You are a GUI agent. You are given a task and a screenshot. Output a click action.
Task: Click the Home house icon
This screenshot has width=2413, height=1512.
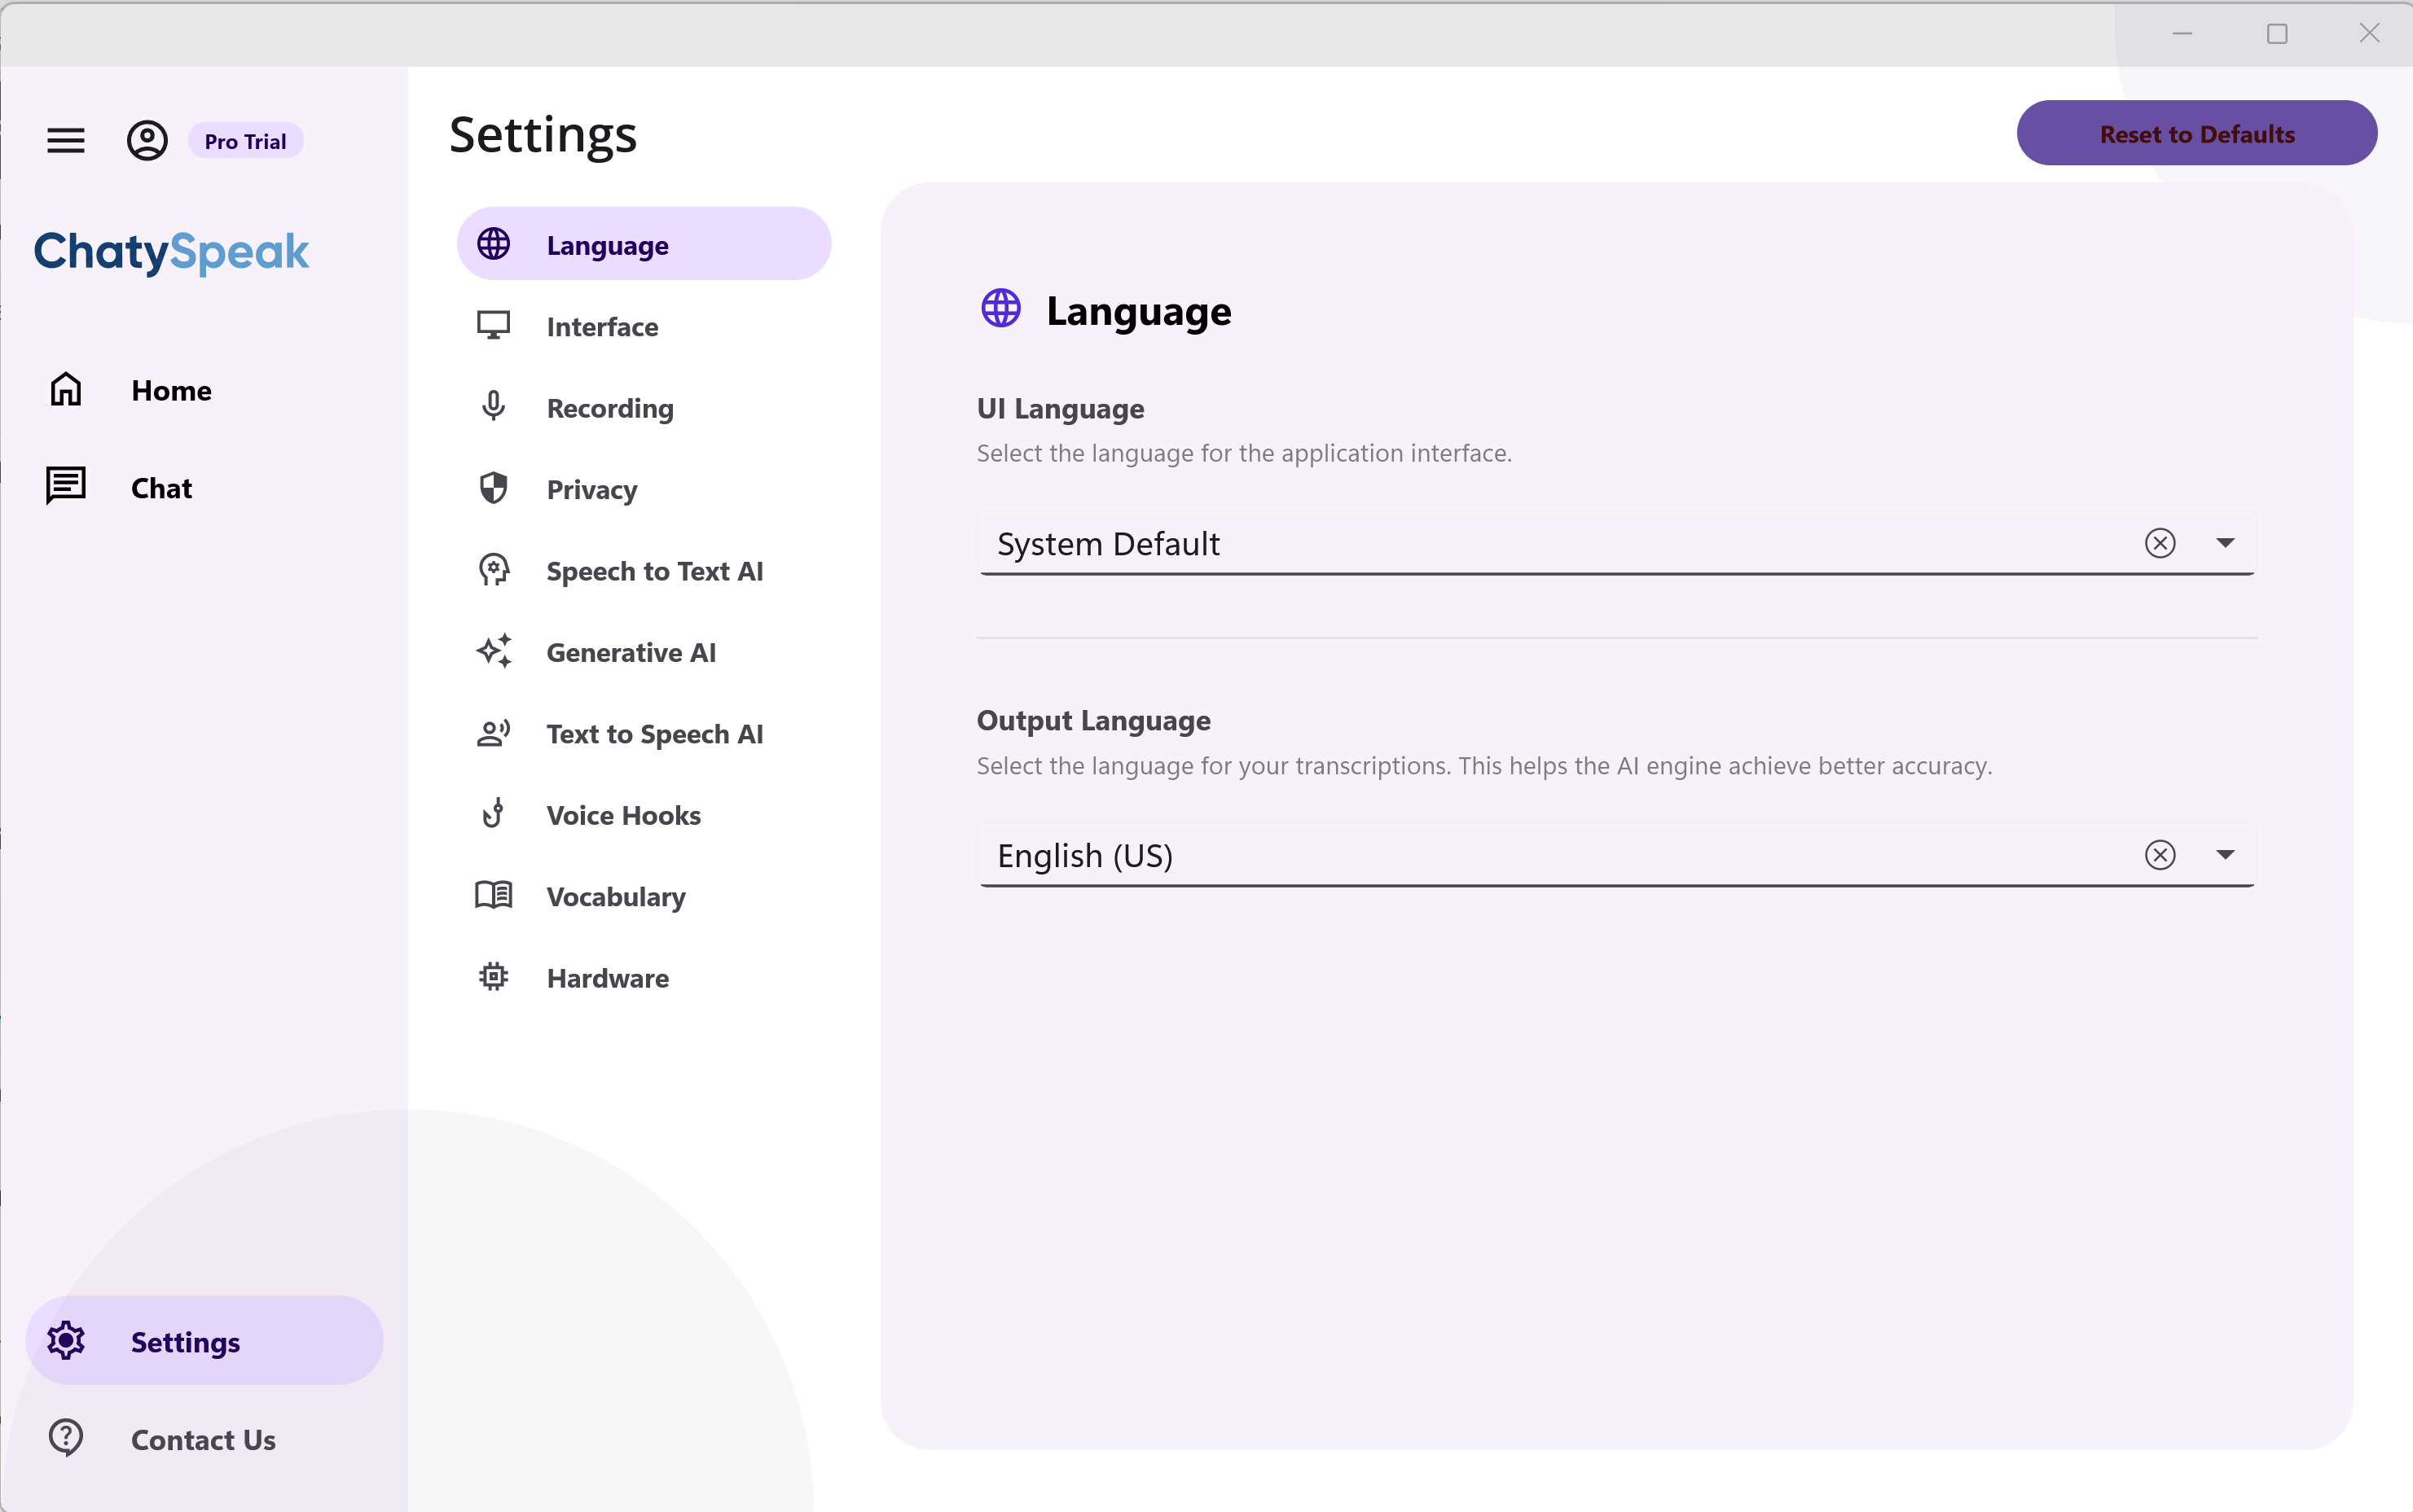[66, 389]
